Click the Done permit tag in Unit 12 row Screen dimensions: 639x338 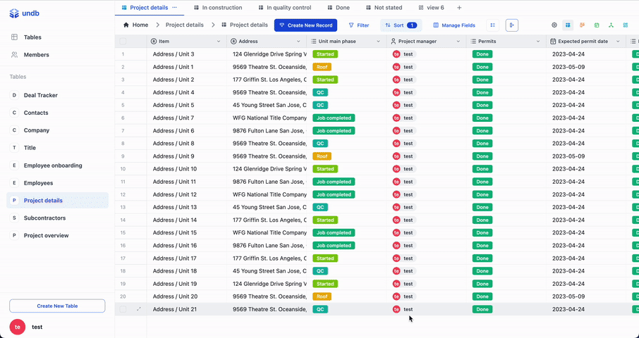coord(482,194)
